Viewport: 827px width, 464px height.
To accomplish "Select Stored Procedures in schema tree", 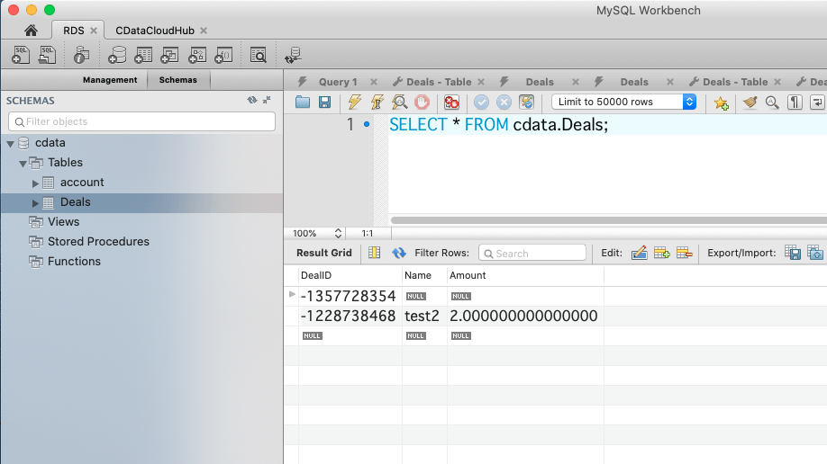I will tap(98, 241).
